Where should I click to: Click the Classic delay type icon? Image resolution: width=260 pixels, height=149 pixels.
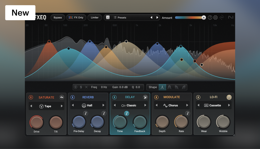coord(123,105)
